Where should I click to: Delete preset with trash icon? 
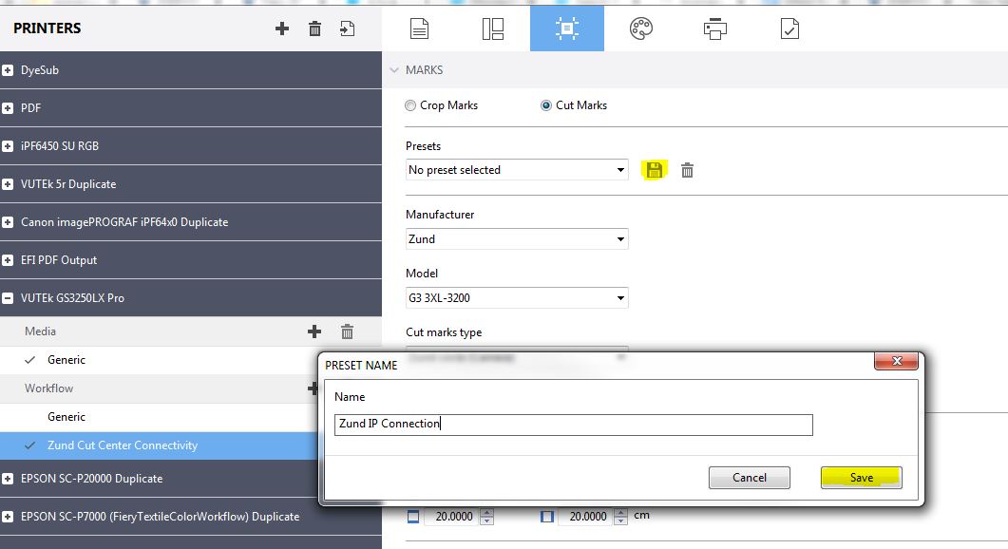coord(687,170)
